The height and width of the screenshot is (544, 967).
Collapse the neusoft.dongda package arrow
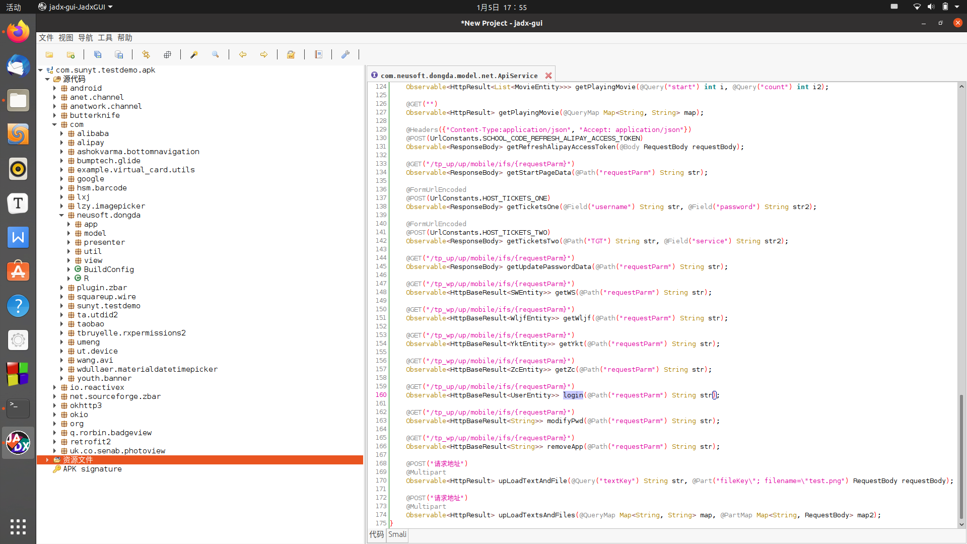tap(61, 215)
